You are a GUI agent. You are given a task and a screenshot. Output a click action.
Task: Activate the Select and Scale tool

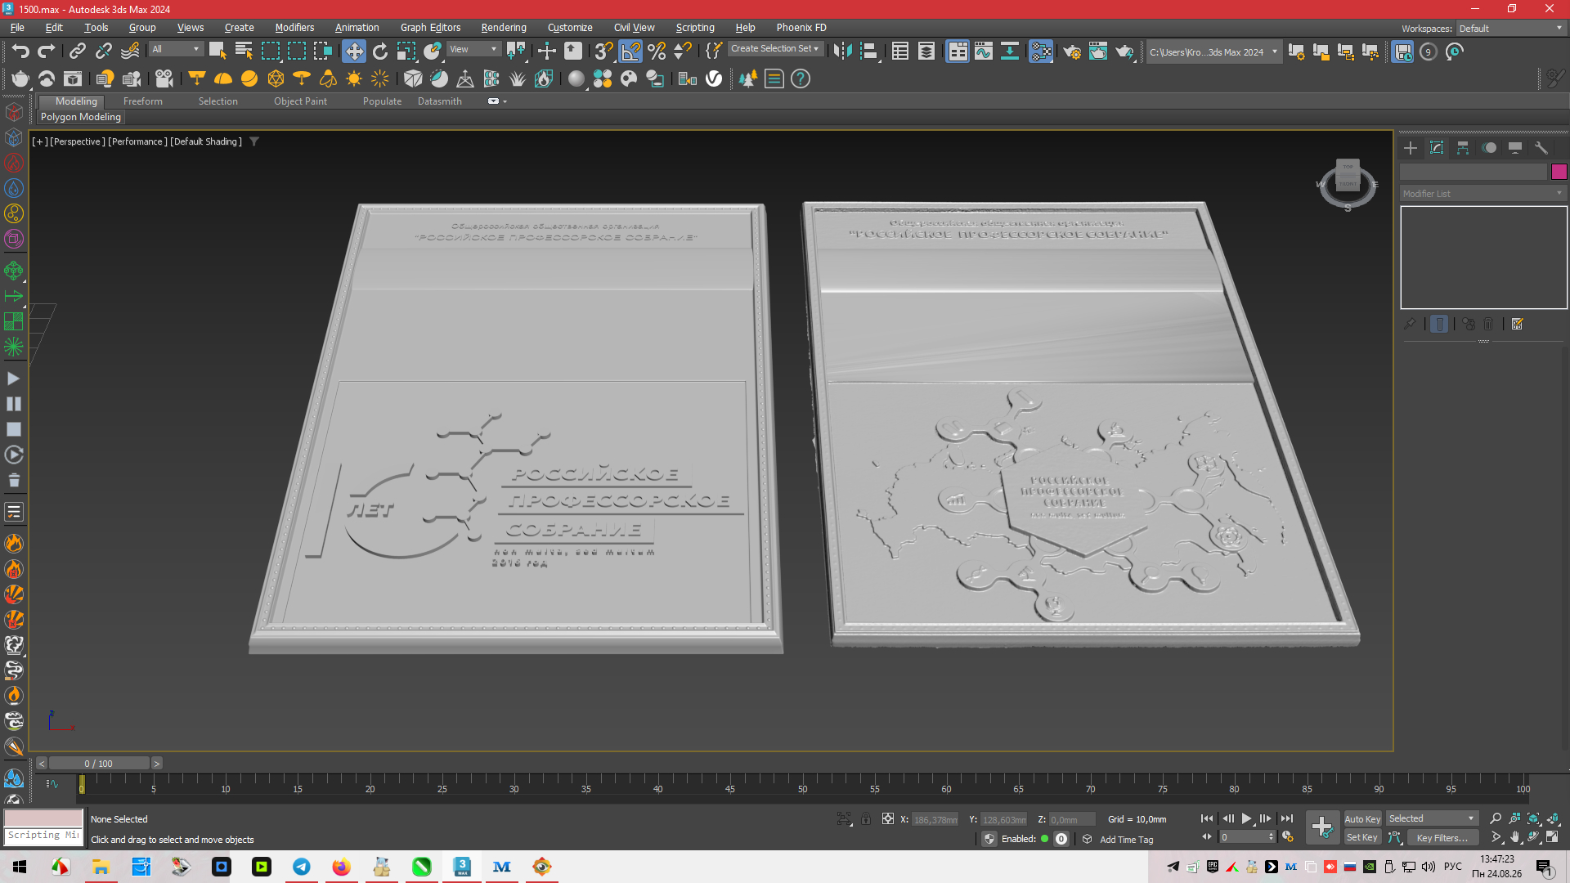[406, 52]
